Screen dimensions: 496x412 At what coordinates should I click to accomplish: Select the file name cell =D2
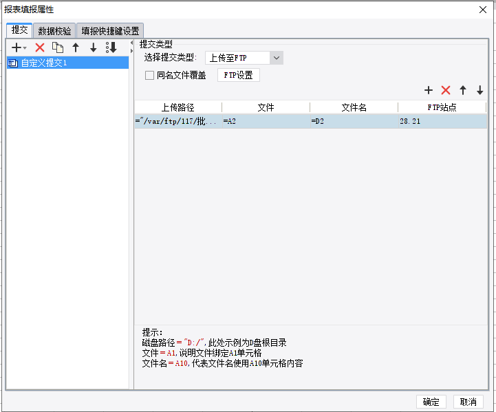(354, 121)
